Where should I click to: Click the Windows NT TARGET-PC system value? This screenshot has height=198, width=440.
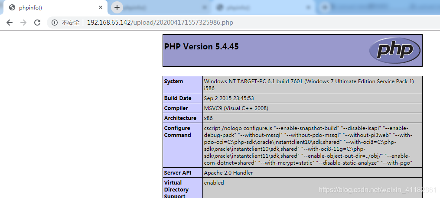pyautogui.click(x=312, y=84)
